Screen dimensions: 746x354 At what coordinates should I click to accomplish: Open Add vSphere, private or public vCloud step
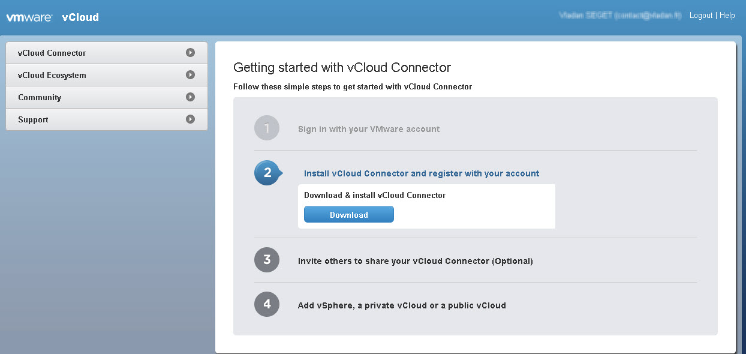pyautogui.click(x=402, y=305)
